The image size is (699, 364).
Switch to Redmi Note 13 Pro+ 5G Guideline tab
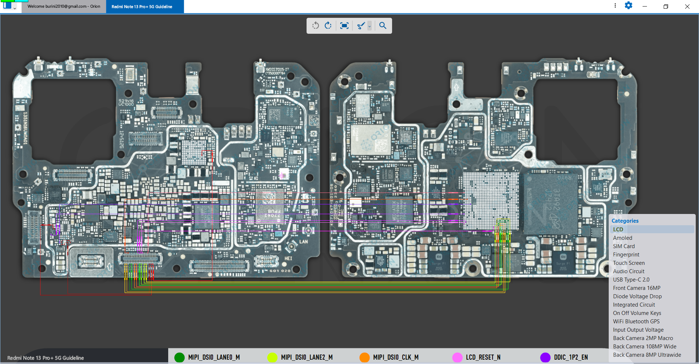pyautogui.click(x=145, y=7)
